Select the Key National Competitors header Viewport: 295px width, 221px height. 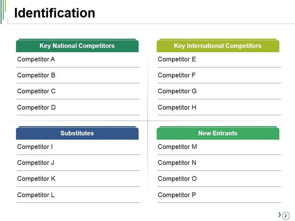[77, 46]
